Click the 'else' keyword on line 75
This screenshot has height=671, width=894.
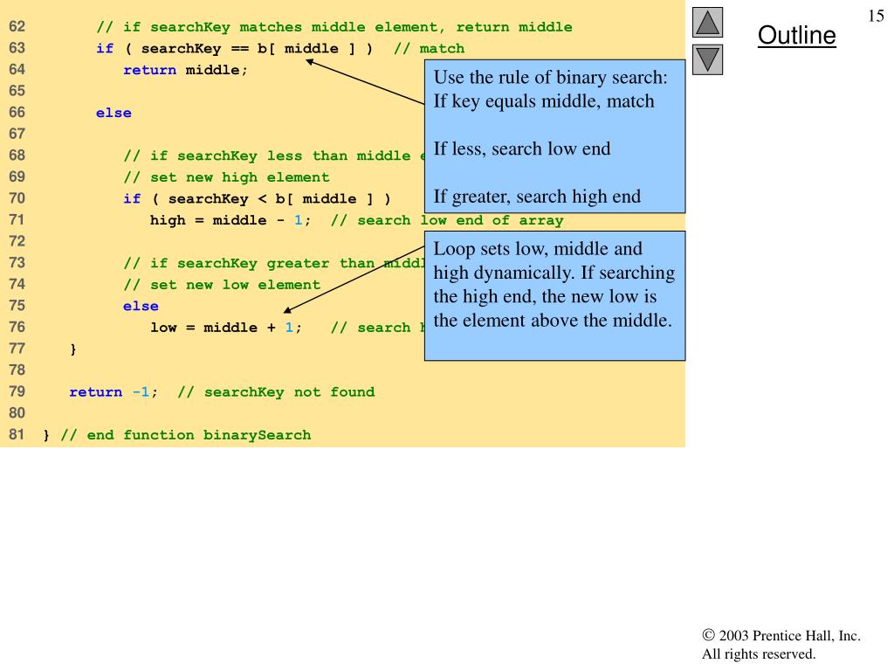pos(141,306)
